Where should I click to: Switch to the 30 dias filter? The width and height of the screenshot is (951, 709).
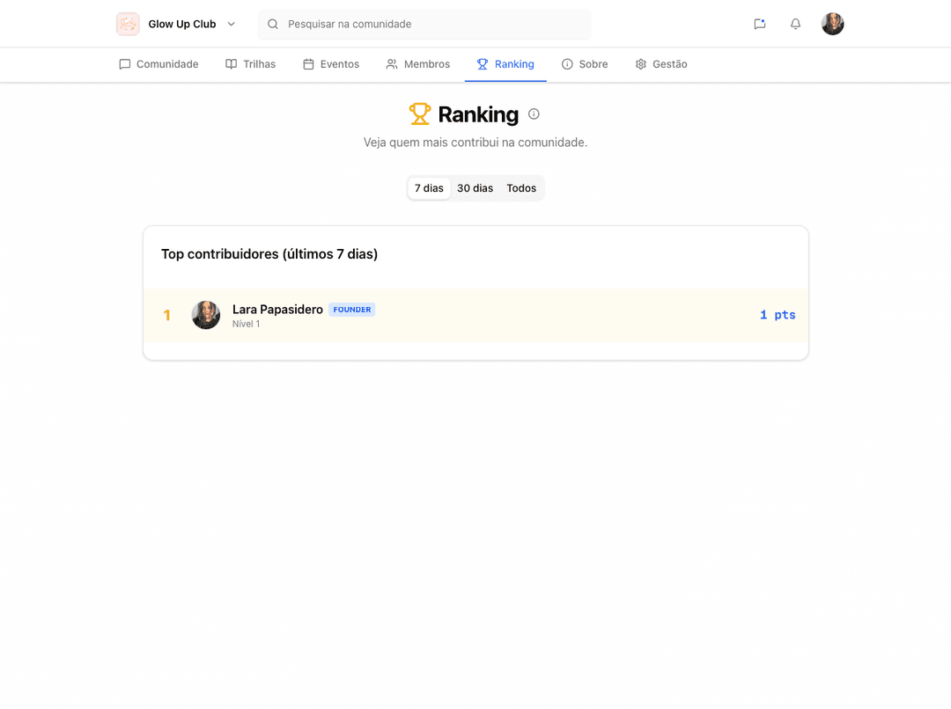point(475,187)
